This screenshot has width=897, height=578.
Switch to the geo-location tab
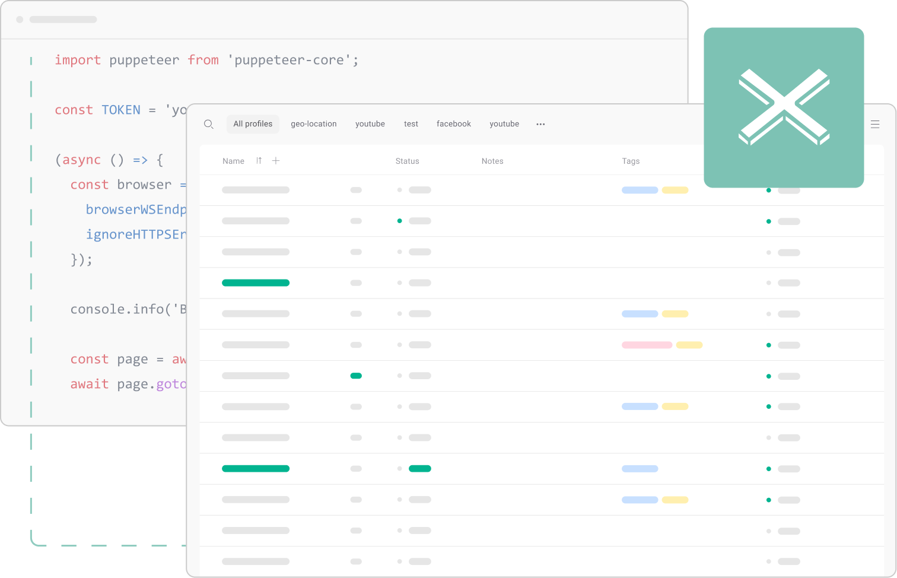coord(314,124)
